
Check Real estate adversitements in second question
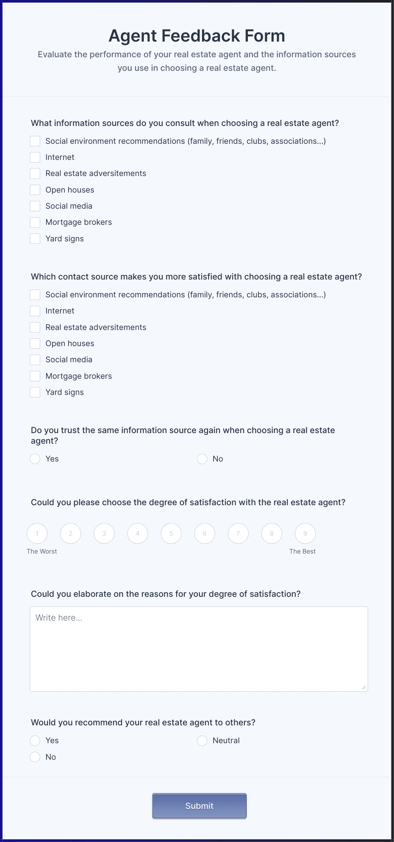point(35,327)
